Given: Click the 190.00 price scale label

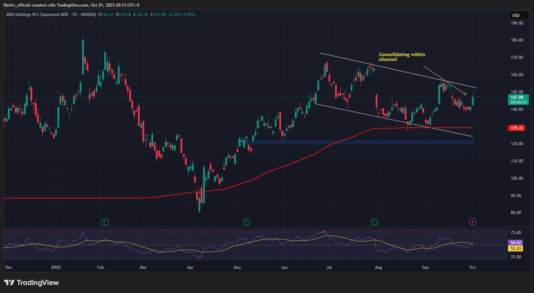Looking at the screenshot, I should point(517,23).
